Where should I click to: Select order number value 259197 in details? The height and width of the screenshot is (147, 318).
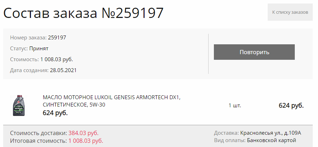57,38
